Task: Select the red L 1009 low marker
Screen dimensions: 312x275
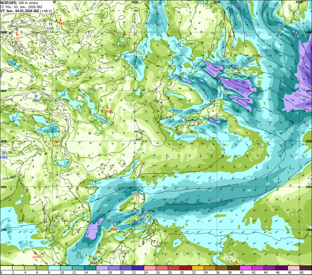Action: tap(36, 255)
